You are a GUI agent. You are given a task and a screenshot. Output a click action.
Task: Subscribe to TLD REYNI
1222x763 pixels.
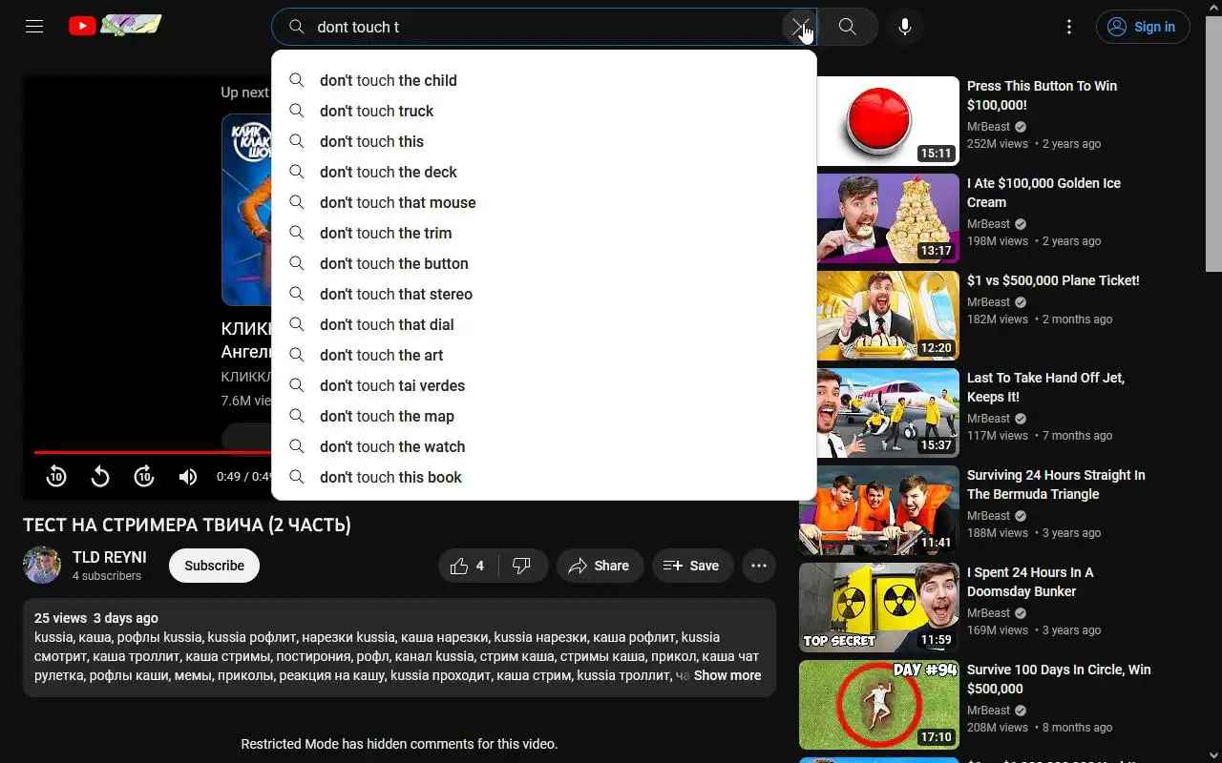coord(214,566)
